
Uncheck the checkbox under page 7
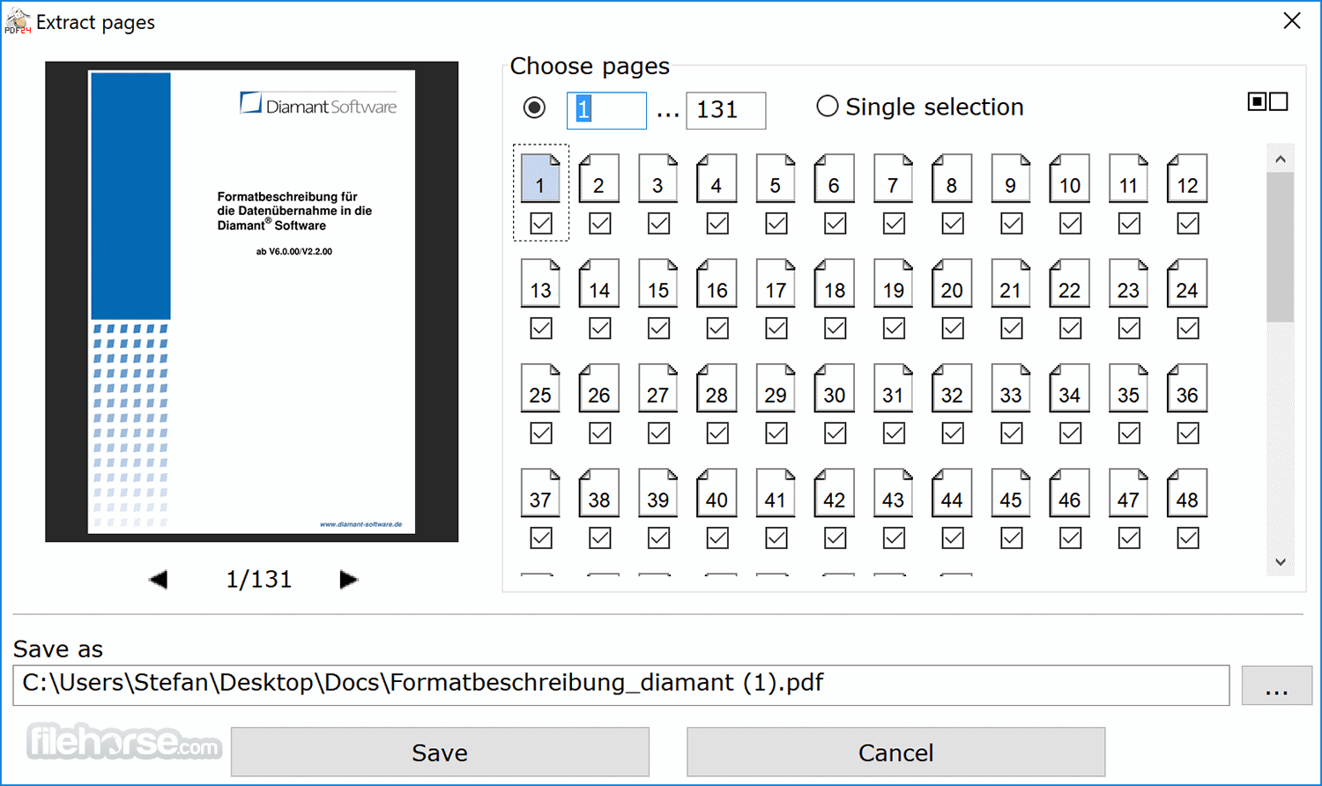(894, 224)
